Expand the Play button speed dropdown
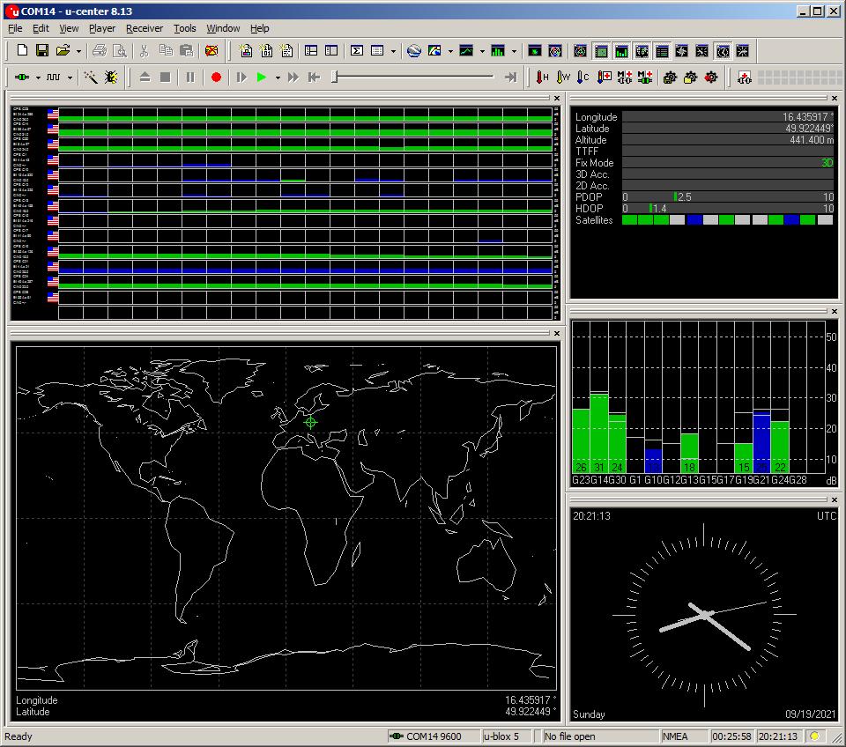Image resolution: width=846 pixels, height=747 pixels. (278, 78)
